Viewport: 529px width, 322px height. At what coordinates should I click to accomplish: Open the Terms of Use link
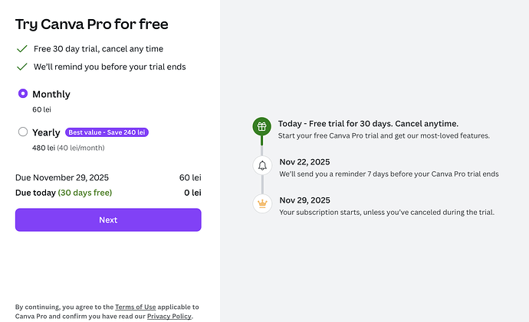pos(135,307)
